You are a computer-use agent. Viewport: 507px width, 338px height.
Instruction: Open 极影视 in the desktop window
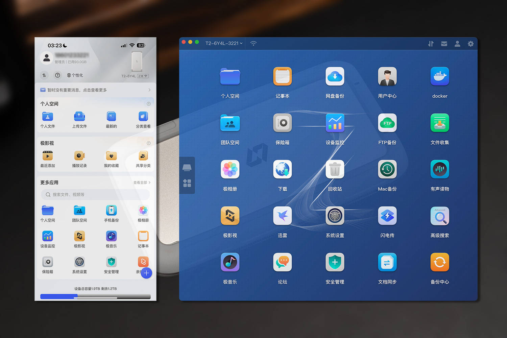pos(230,216)
